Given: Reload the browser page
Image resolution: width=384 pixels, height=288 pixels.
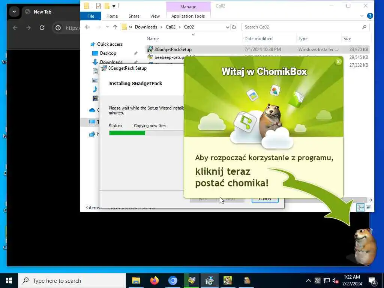Looking at the screenshot, I should pos(42,28).
